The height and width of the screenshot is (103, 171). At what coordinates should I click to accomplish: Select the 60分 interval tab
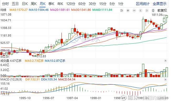click(x=82, y=4)
